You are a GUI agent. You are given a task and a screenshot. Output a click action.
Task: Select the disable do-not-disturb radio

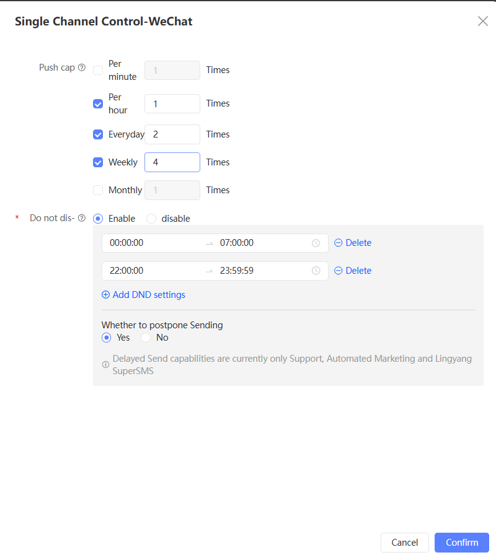coord(151,219)
